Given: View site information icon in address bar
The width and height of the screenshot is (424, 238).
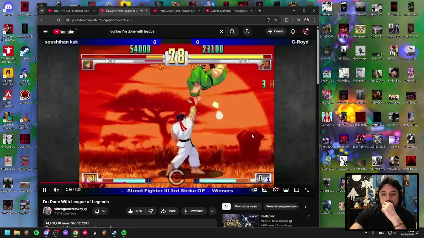Looking at the screenshot, I should point(68,20).
